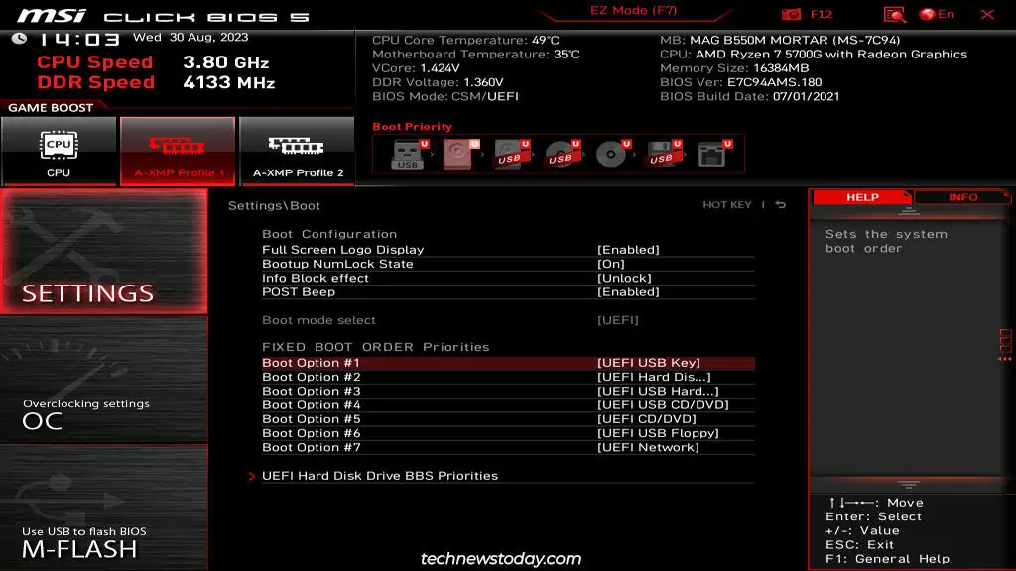Select the USB Key device in Boot Priority
1016x571 pixels.
click(x=407, y=154)
